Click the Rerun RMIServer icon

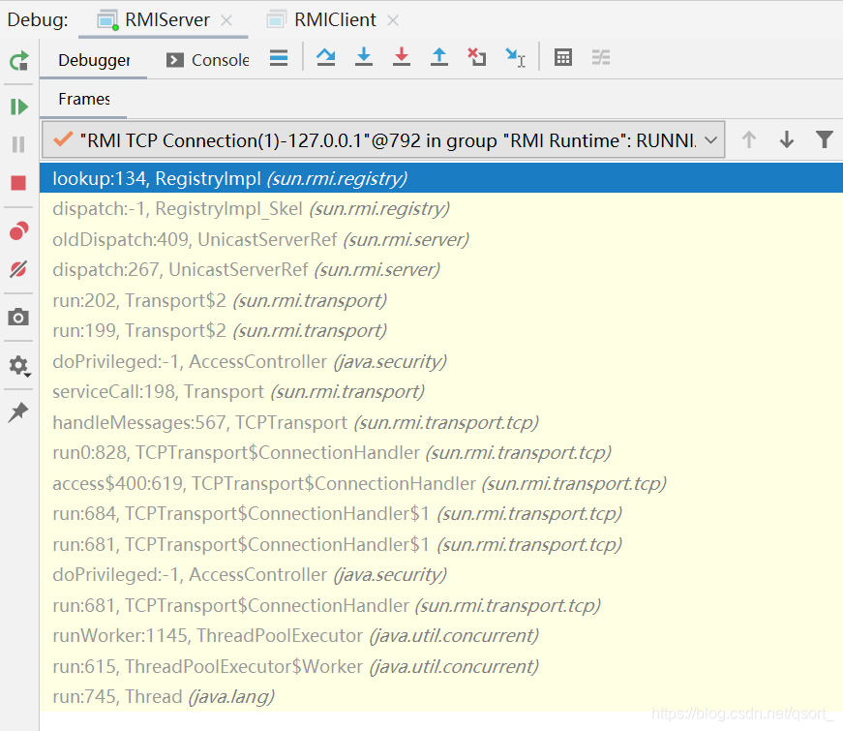click(18, 61)
